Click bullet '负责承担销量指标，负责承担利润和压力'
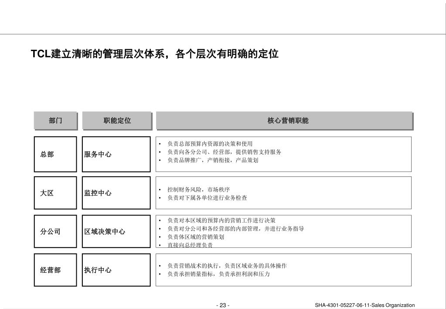Screen dimensions: 446x309 (218, 274)
